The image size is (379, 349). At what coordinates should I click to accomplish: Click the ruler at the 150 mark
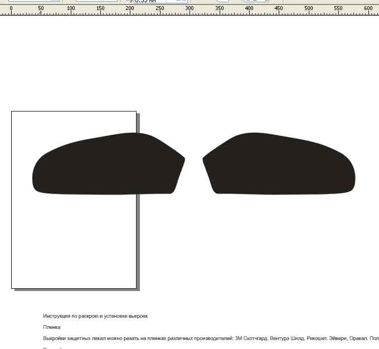point(100,8)
